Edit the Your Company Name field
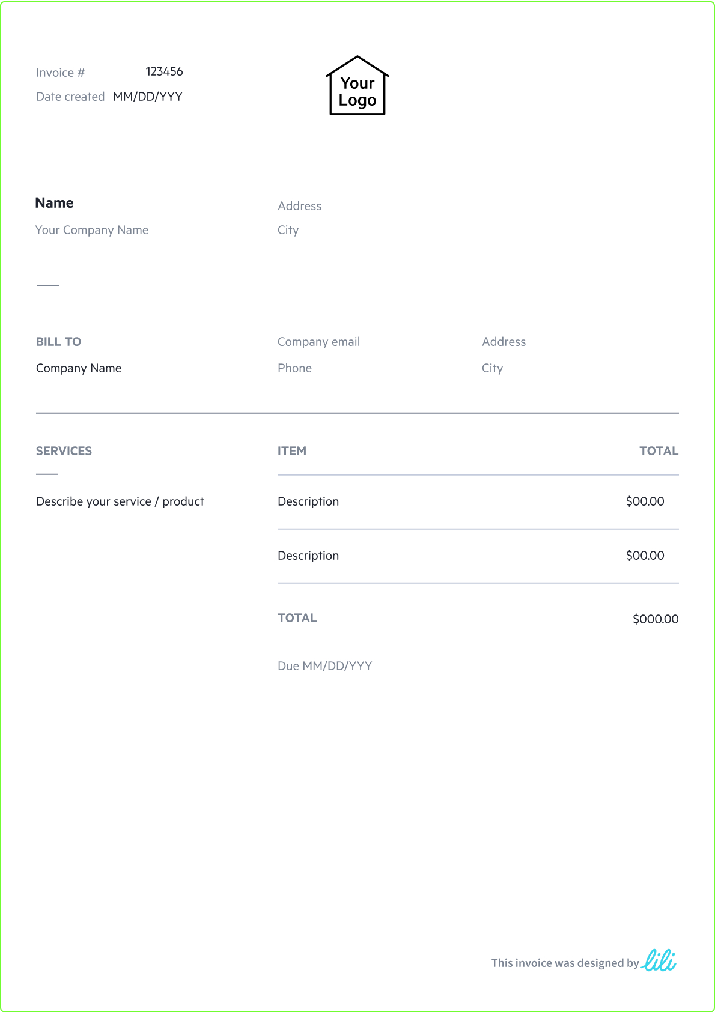Image resolution: width=715 pixels, height=1012 pixels. pos(92,230)
